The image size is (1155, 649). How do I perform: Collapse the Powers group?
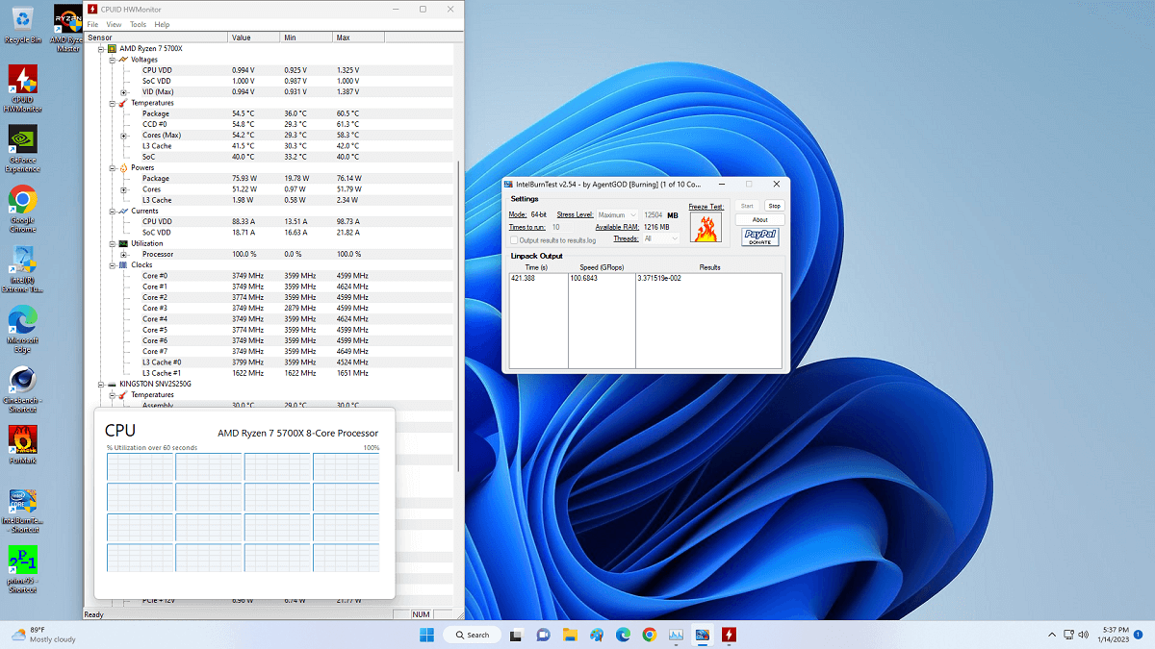pos(112,167)
